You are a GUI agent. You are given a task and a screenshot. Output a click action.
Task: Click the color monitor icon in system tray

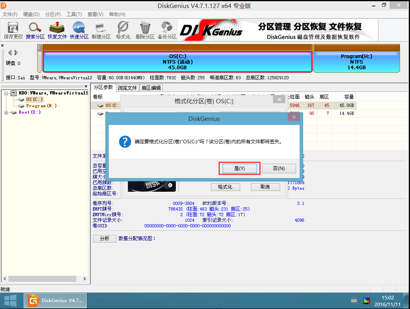[366, 301]
